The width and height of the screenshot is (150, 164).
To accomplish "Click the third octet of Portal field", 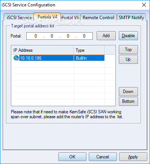I will (68, 36).
